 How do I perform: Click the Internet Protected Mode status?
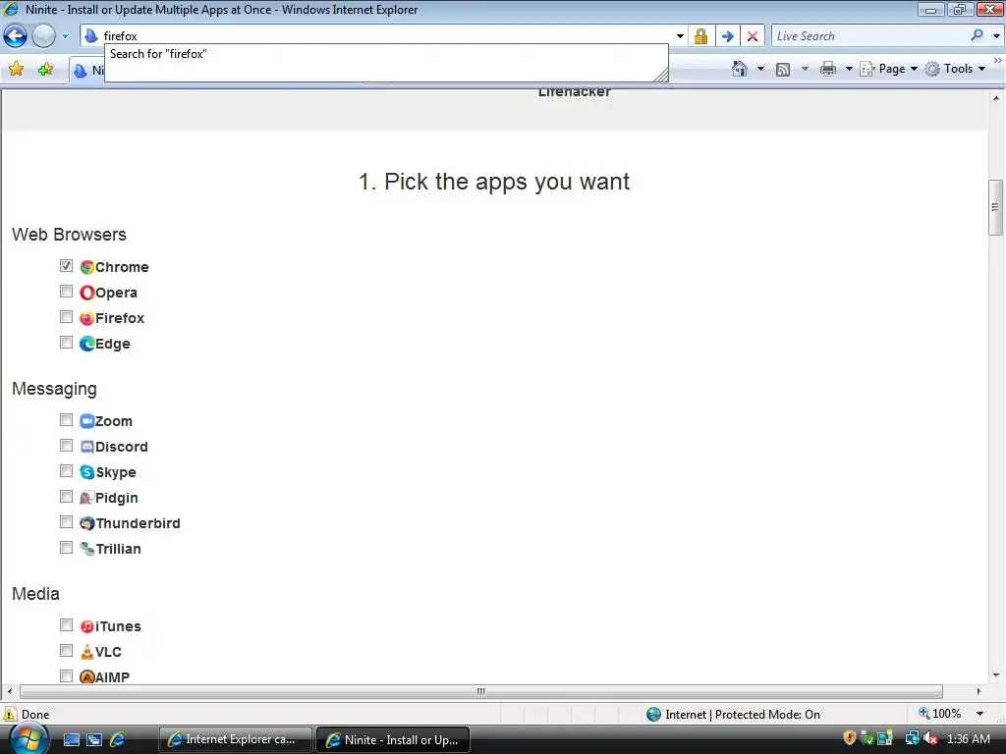click(733, 715)
